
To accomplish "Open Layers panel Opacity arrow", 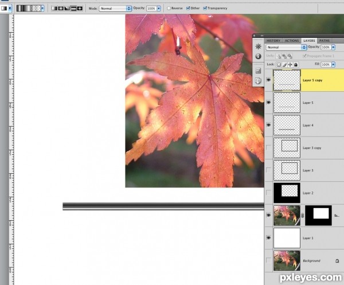I will [333, 47].
